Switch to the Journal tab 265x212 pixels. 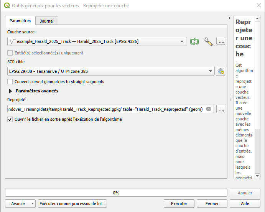coord(47,21)
